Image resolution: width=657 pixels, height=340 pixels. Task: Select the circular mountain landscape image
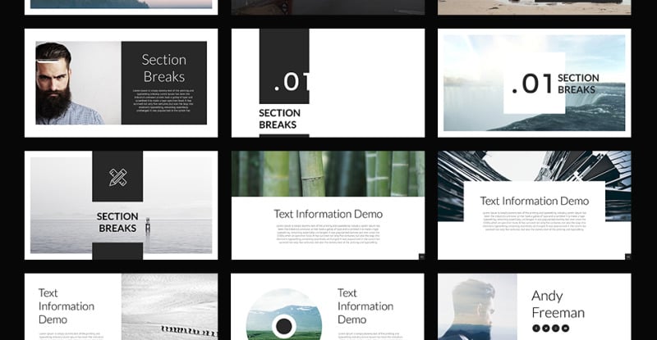click(x=283, y=315)
